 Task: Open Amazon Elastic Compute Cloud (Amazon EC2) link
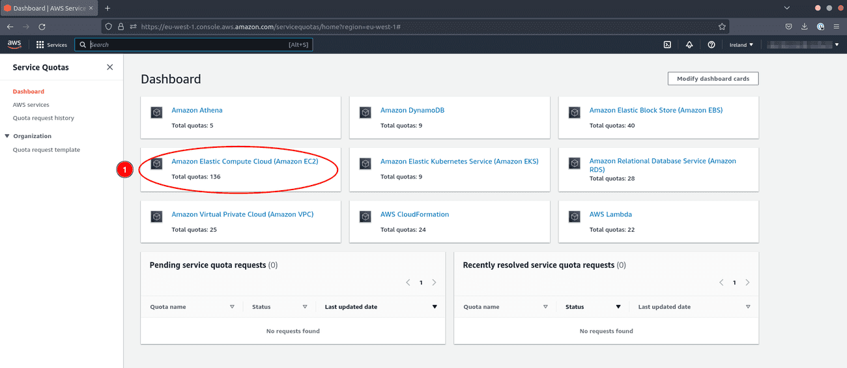(244, 162)
